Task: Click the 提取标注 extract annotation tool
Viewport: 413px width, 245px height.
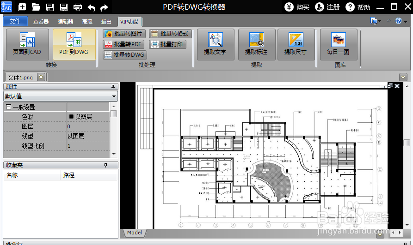Action: click(x=257, y=44)
